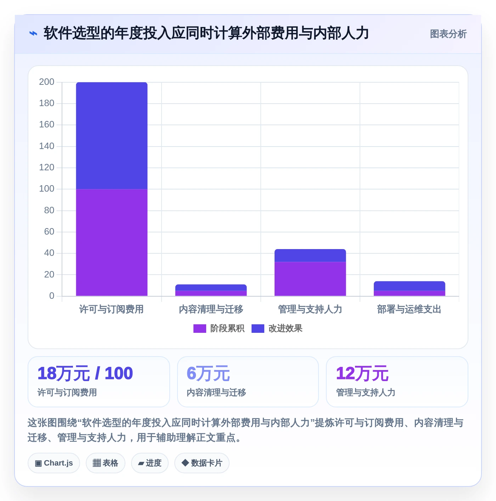Click the 内容清理与迁移 bar in the chart

tap(211, 290)
